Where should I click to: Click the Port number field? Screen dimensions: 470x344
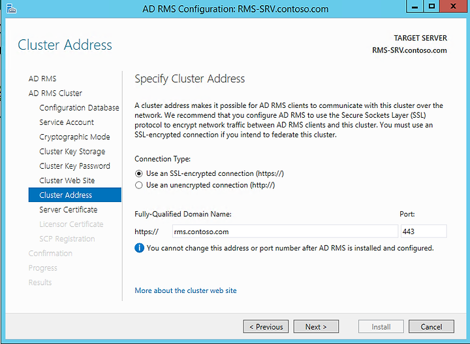click(424, 232)
